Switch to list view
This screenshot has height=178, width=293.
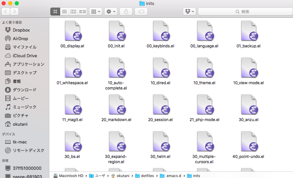tap(64, 12)
